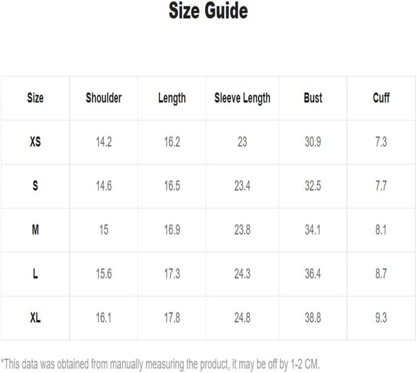
Task: Click the Cuff column header
Action: click(x=381, y=98)
